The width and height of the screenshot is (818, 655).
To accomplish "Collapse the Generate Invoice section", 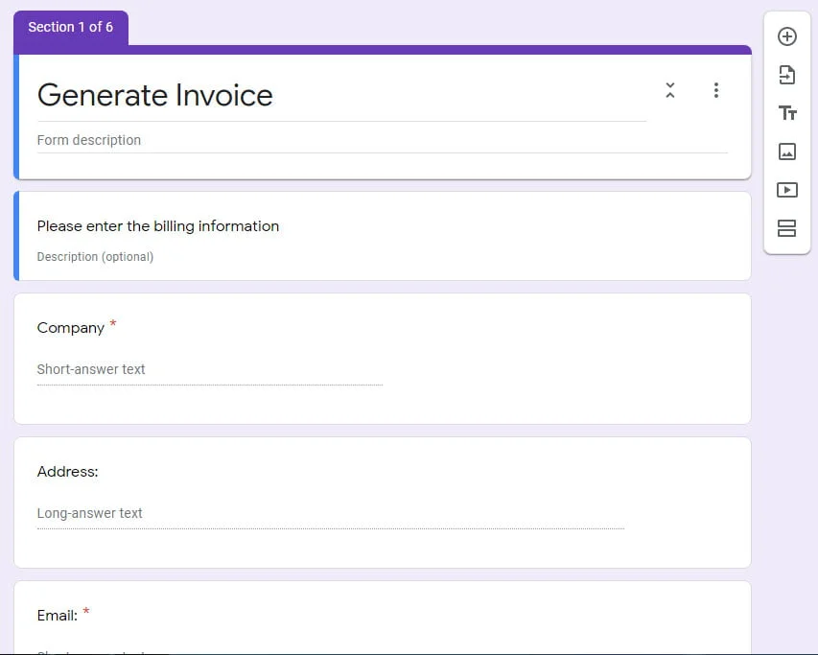I will tap(670, 90).
